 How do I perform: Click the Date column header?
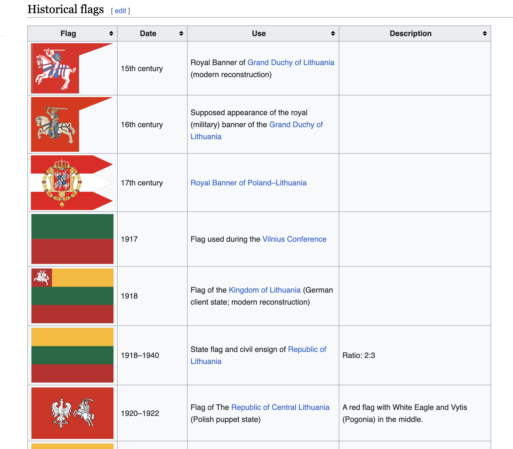pyautogui.click(x=148, y=33)
